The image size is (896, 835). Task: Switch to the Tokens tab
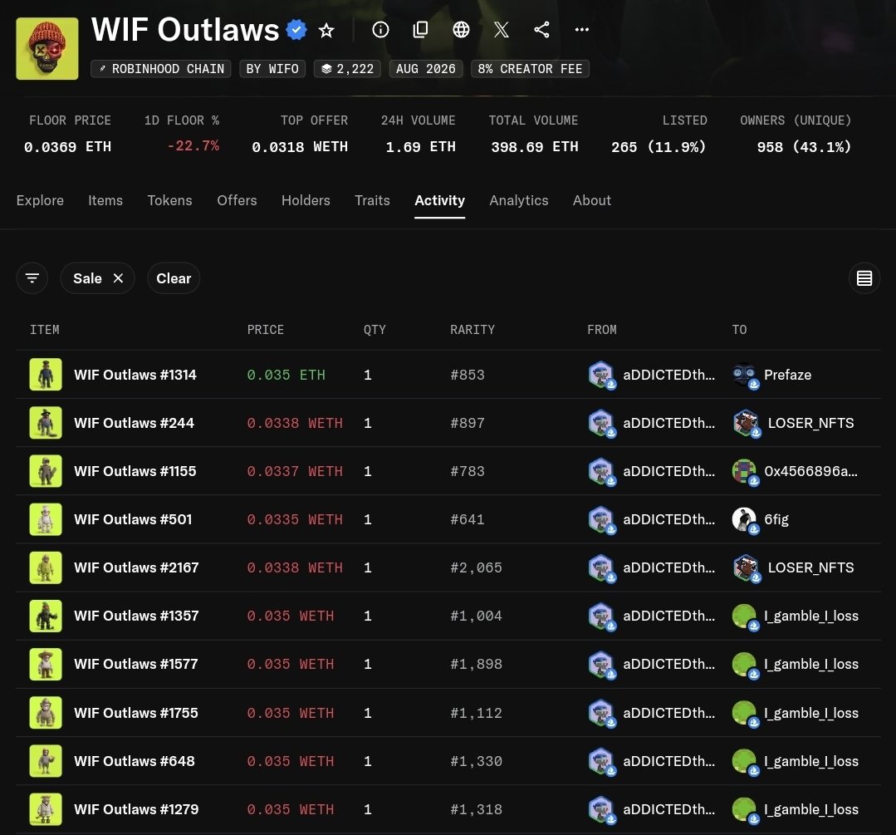(x=169, y=200)
